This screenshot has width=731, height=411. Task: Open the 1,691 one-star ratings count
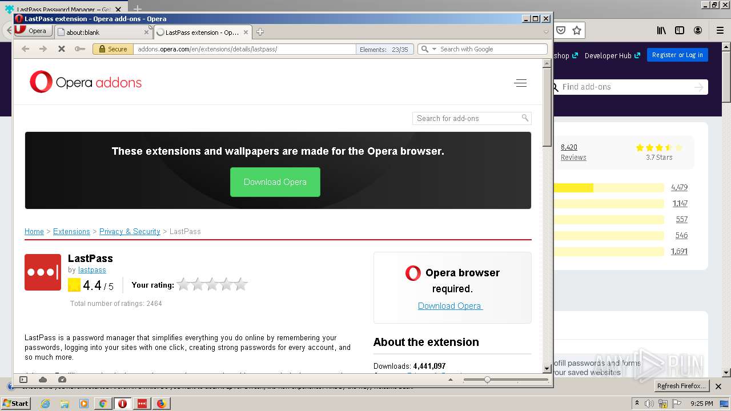pyautogui.click(x=679, y=251)
